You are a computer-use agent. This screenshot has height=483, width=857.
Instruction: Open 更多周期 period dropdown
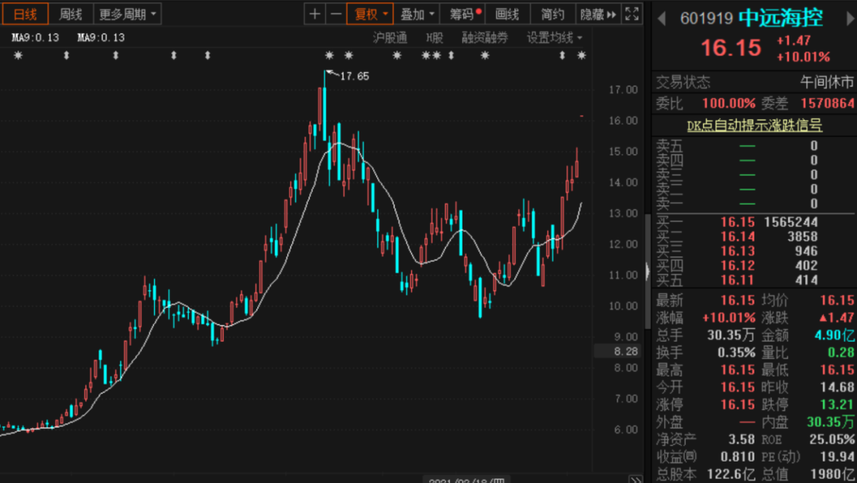tap(127, 14)
